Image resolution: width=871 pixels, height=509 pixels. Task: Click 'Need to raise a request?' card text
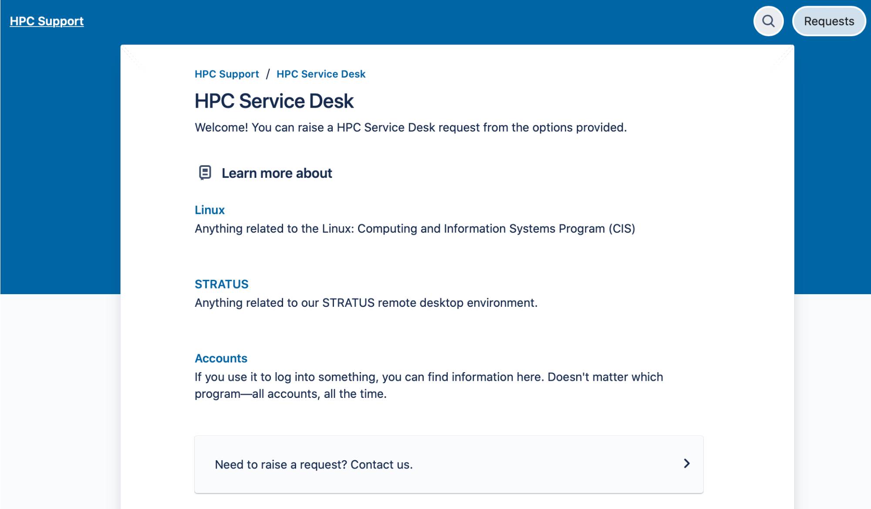(280, 465)
